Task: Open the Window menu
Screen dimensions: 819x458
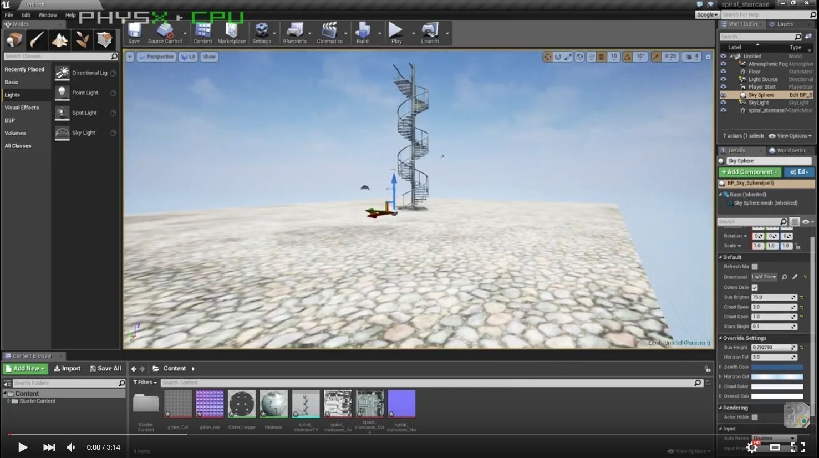Action: [48, 15]
